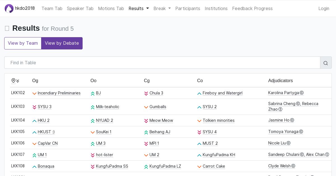Screen dimensions: 336x176
Task: Click chair icon after Jasmine Ho
Action: point(292,120)
